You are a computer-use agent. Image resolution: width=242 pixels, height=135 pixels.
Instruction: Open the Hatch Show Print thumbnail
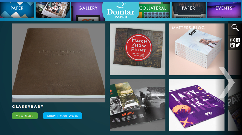click(x=138, y=49)
